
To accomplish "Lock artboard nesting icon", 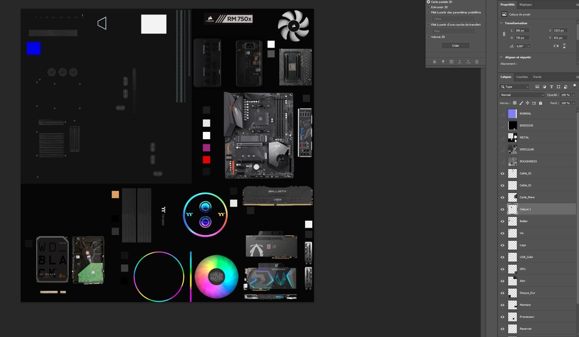I will coord(534,103).
